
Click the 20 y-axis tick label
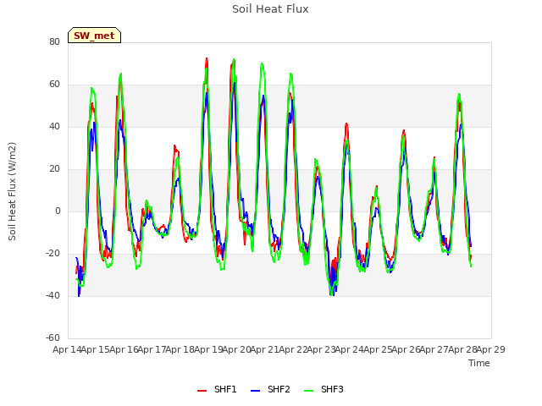[54, 169]
